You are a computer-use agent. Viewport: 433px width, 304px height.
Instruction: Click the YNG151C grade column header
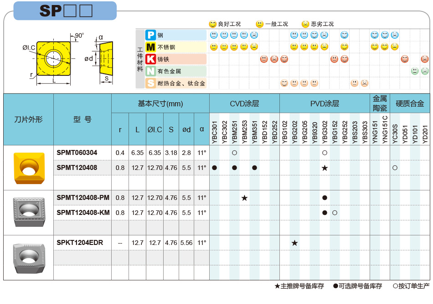tap(385, 130)
